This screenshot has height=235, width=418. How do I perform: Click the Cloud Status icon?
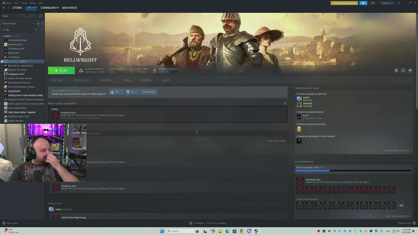(81, 70)
